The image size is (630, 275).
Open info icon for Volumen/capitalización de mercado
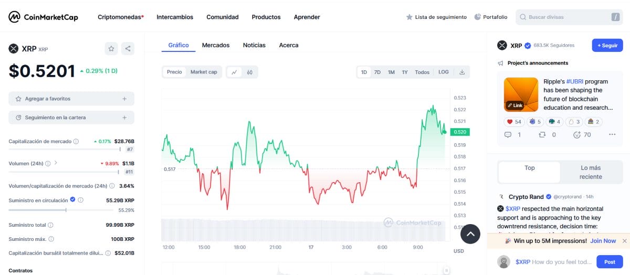(x=112, y=186)
